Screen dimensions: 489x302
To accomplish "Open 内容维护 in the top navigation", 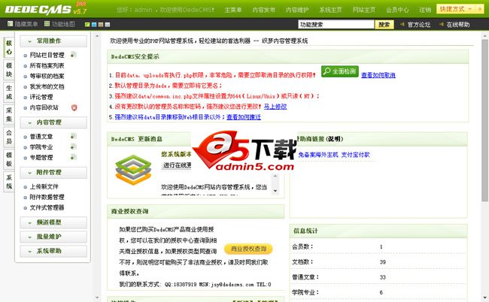I will point(297,10).
